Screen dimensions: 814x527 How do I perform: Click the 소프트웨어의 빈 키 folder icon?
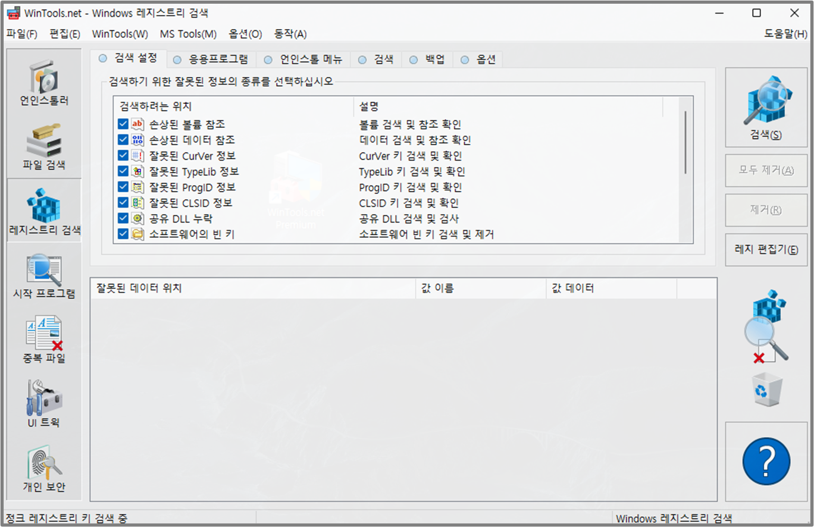138,234
